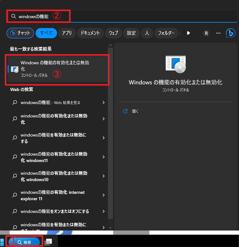Click the results list scroll-up arrow
Image resolution: width=239 pixels, height=247 pixels.
point(110,45)
